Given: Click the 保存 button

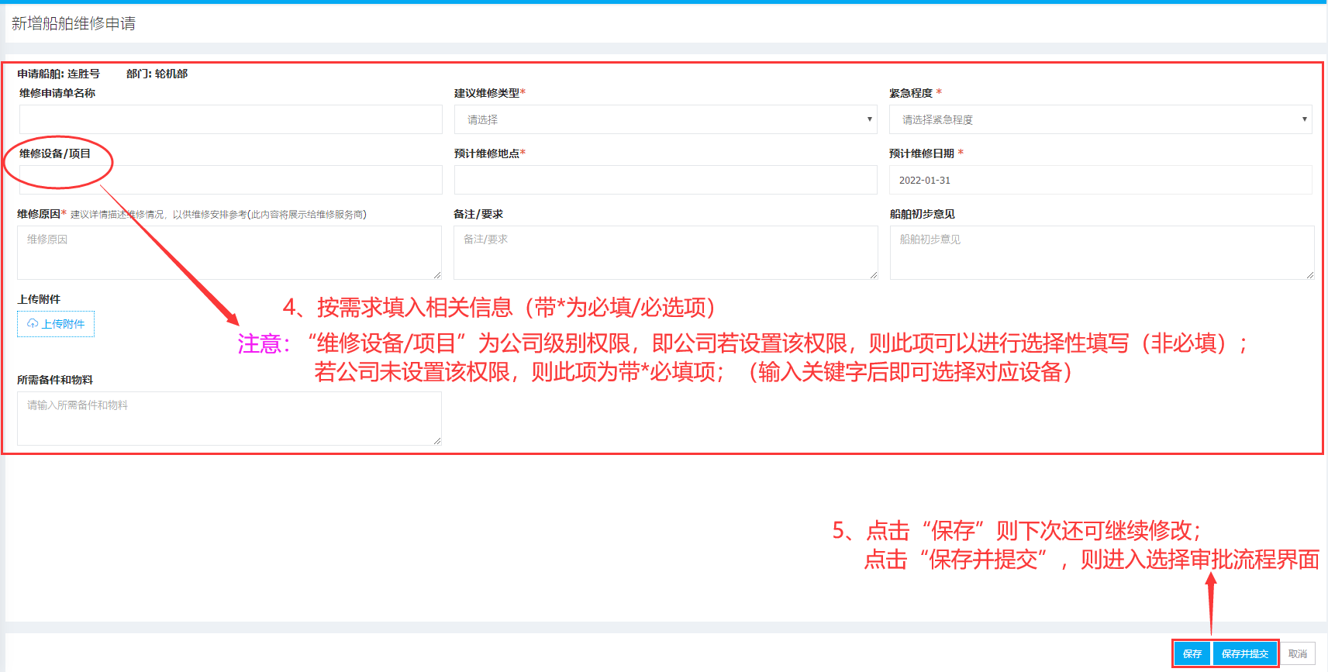Looking at the screenshot, I should [x=1192, y=654].
